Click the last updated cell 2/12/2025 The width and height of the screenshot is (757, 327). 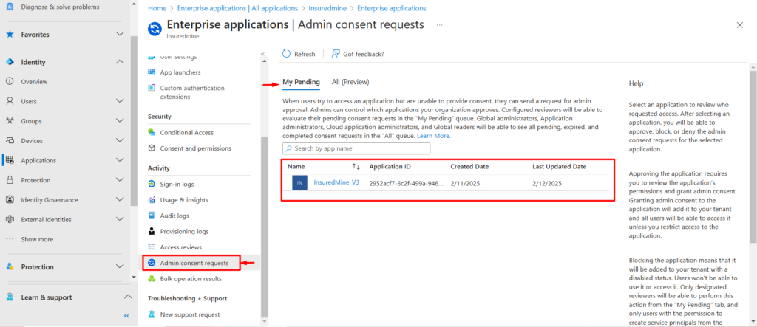547,183
